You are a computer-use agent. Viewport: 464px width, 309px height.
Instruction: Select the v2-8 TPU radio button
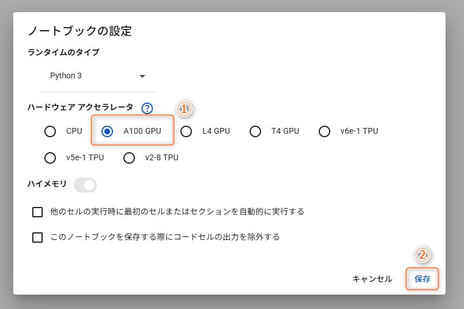tap(129, 158)
